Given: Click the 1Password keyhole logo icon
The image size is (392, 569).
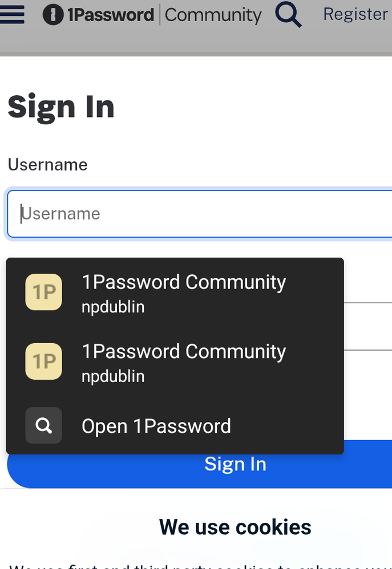Looking at the screenshot, I should click(x=53, y=15).
